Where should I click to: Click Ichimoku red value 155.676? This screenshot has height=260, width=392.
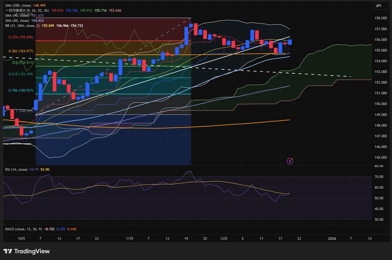pos(57,11)
